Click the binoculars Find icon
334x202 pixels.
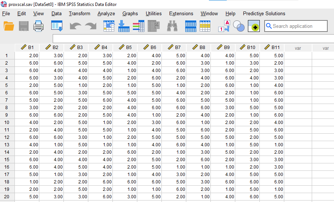pyautogui.click(x=172, y=26)
